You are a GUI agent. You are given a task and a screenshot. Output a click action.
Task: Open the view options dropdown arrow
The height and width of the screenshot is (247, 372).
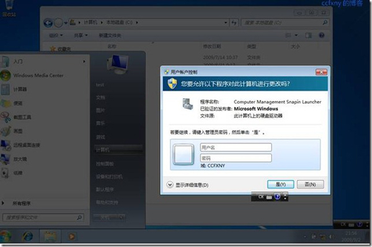coord(296,35)
